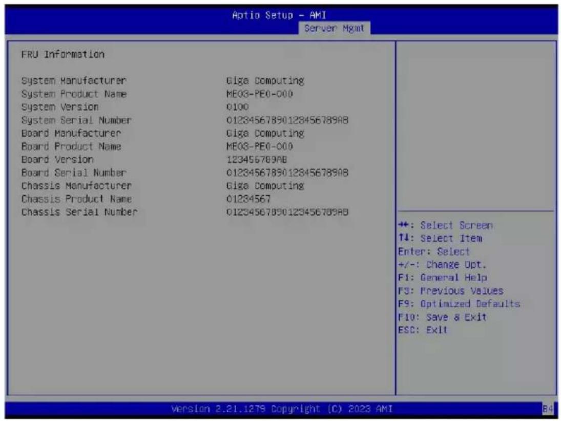This screenshot has height=421, width=561.
Task: Click the Aptio Setup - AMI title
Action: pos(279,15)
